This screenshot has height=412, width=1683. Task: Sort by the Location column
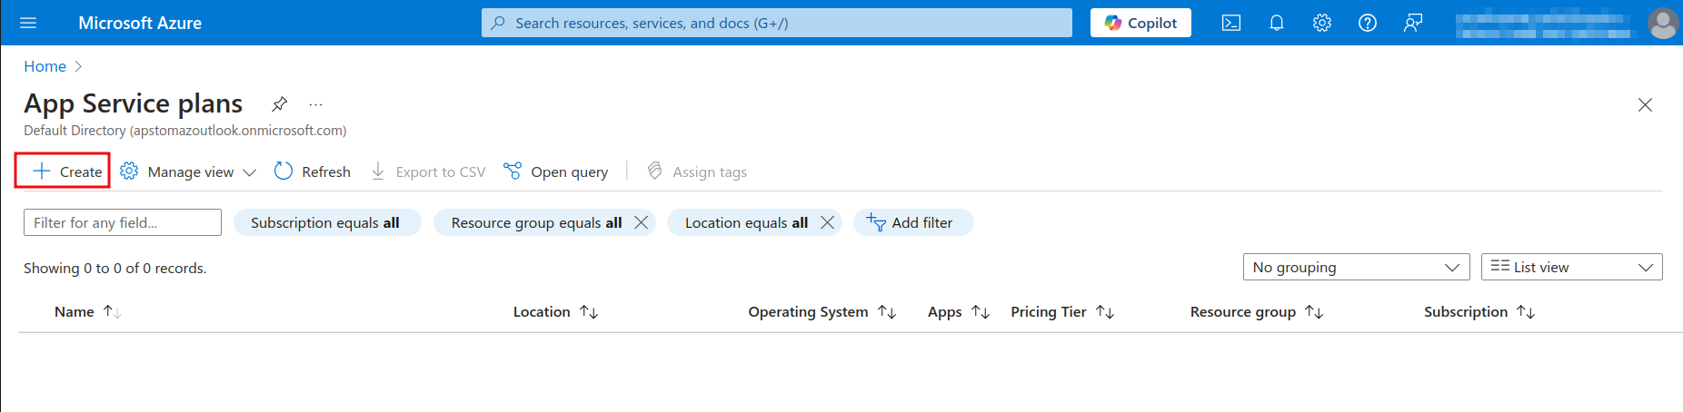point(555,311)
